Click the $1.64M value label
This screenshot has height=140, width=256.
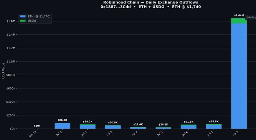pyautogui.click(x=239, y=15)
